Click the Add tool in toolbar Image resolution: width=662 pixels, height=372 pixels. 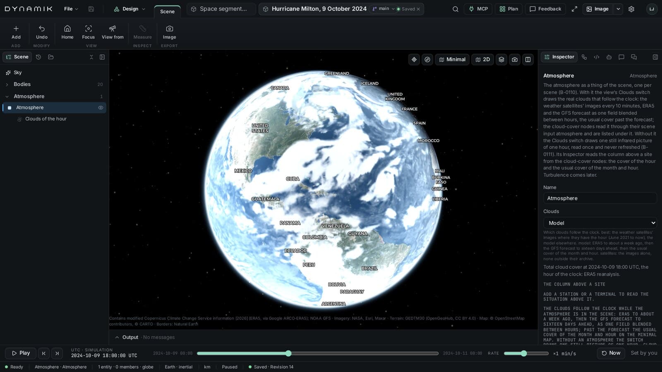coord(16,32)
